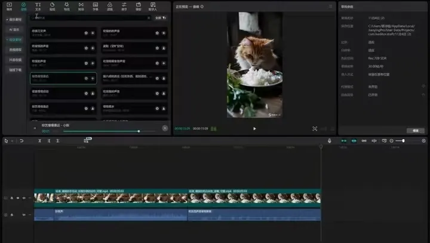
Task: Zoom out the timeline
Action: pyautogui.click(x=392, y=141)
